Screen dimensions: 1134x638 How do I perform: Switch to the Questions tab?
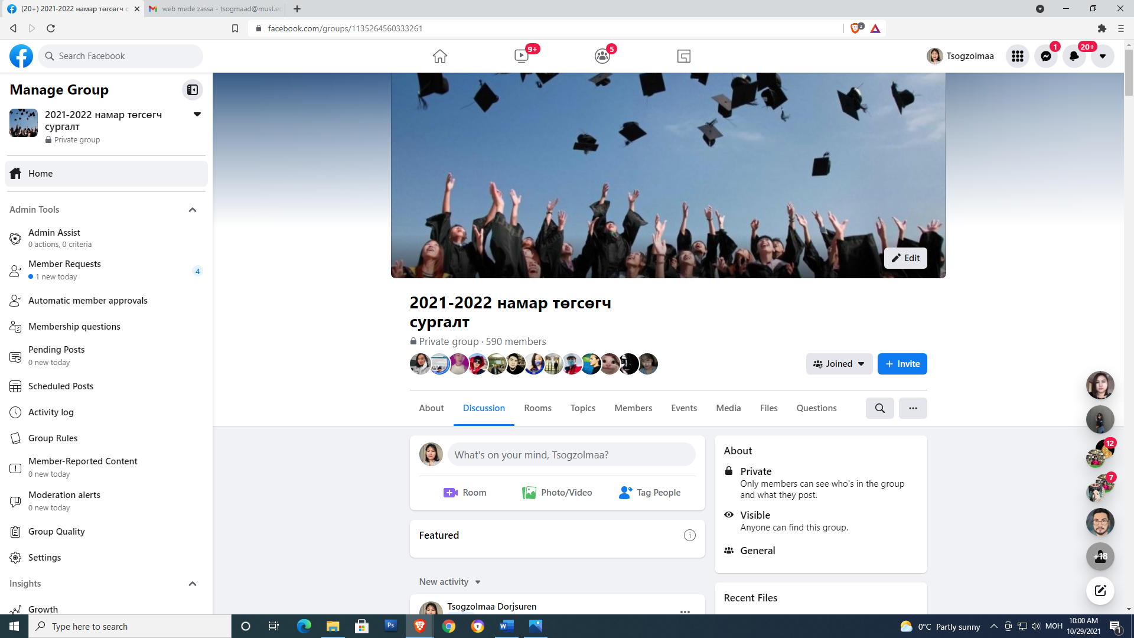coord(816,408)
